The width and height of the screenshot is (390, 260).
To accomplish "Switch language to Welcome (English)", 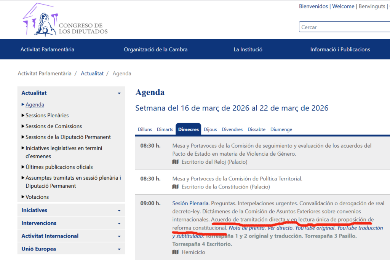I will click(343, 6).
